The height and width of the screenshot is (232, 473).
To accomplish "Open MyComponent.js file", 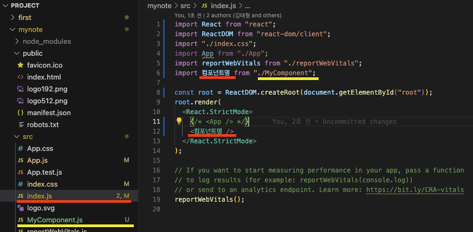I will click(55, 220).
